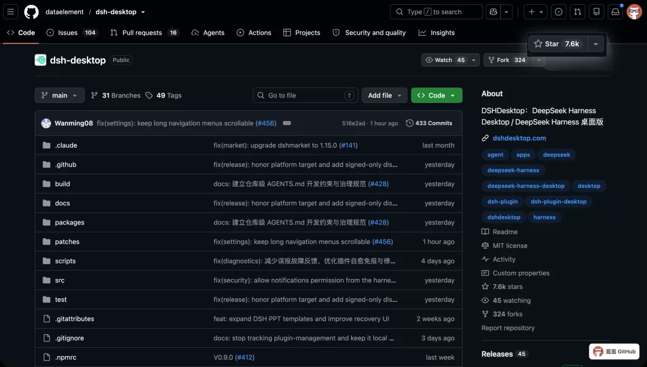647x367 pixels.
Task: Open the green Code dropdown
Action: [437, 95]
